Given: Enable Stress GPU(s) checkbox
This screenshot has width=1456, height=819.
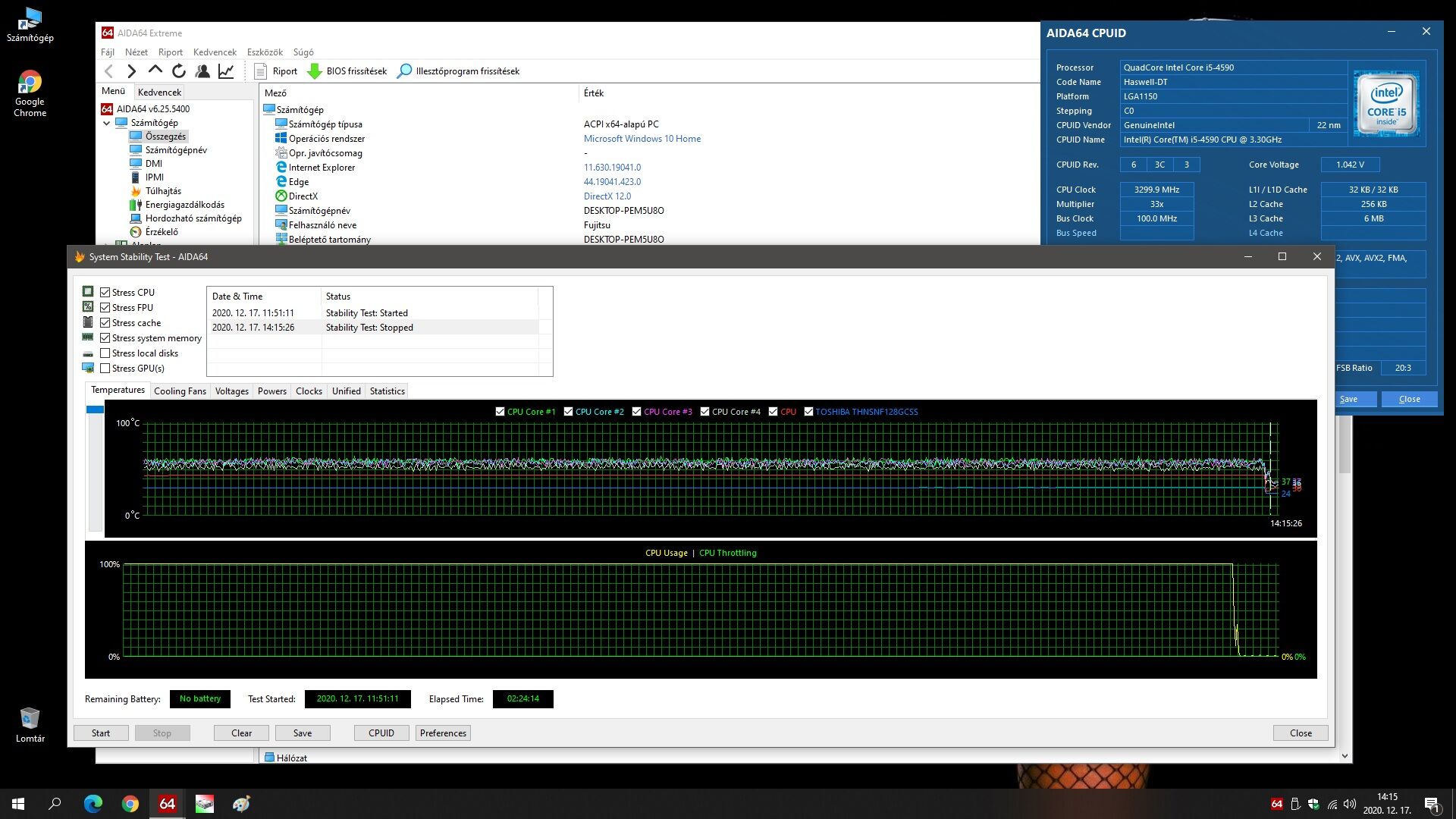Looking at the screenshot, I should (x=105, y=369).
